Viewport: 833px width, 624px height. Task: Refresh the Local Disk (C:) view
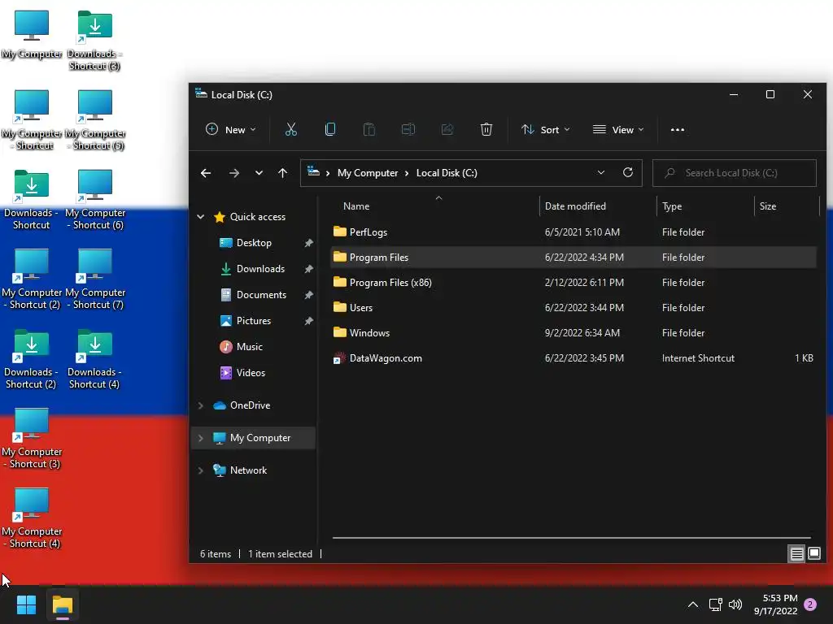click(x=627, y=172)
